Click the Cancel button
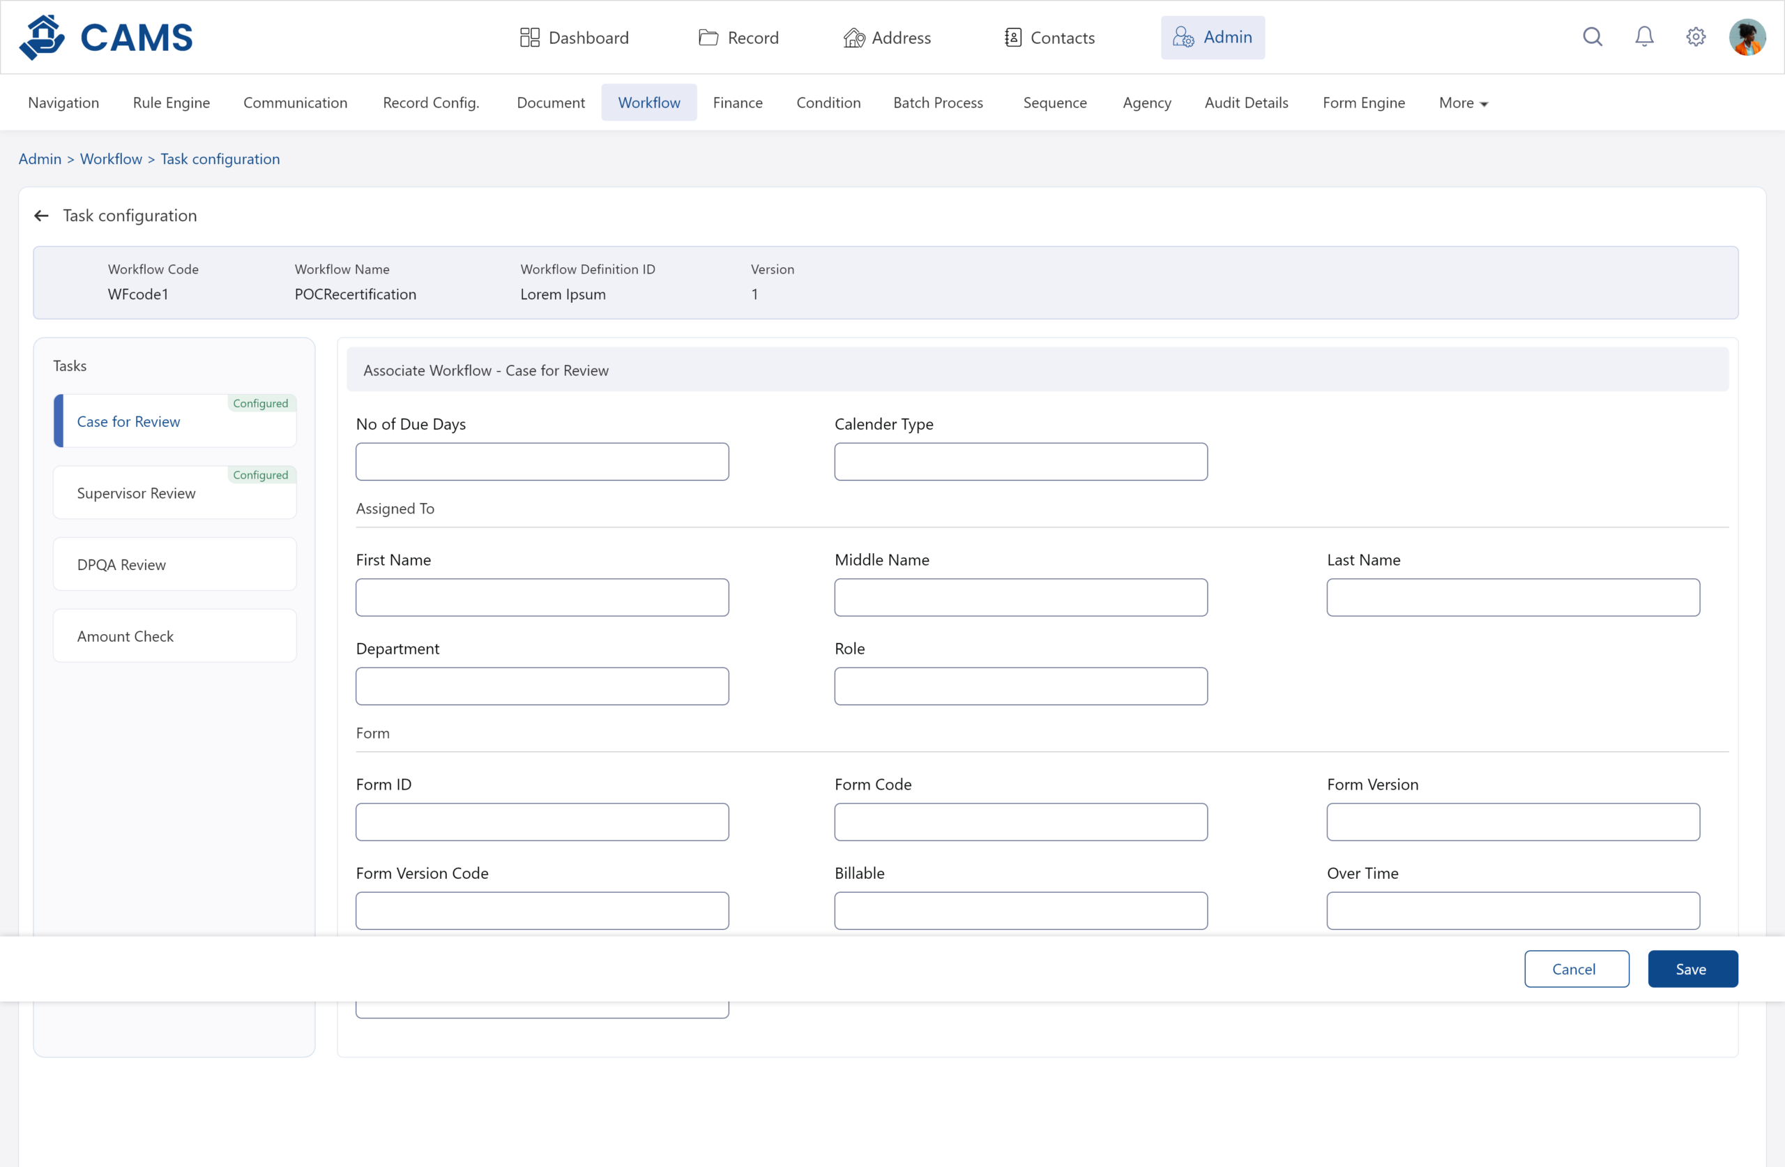This screenshot has height=1167, width=1785. click(1576, 969)
